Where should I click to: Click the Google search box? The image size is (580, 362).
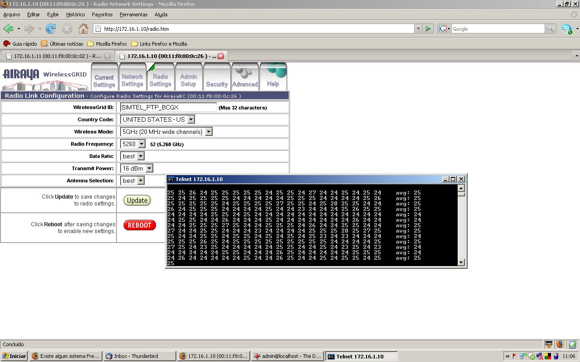498,29
